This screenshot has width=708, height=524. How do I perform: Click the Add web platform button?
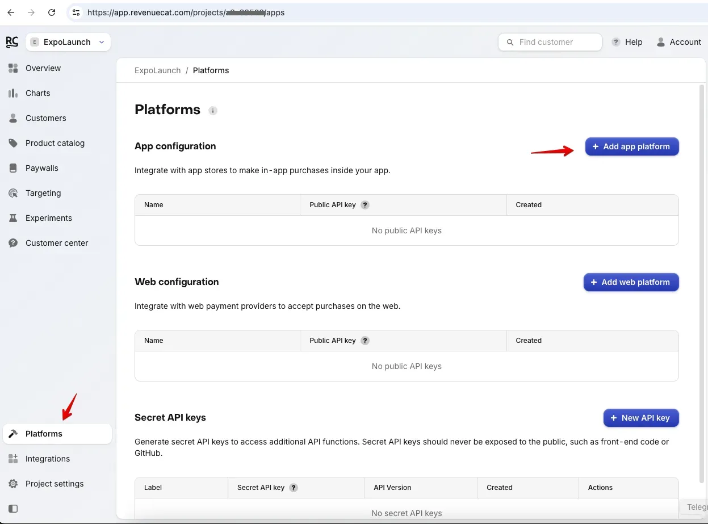631,282
